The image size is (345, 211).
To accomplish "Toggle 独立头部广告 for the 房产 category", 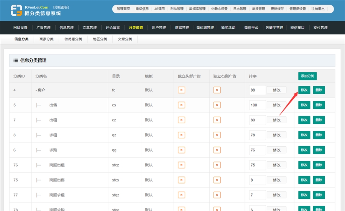I will 182,90.
